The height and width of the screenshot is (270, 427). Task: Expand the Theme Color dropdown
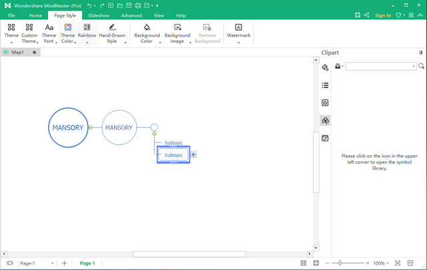point(67,41)
